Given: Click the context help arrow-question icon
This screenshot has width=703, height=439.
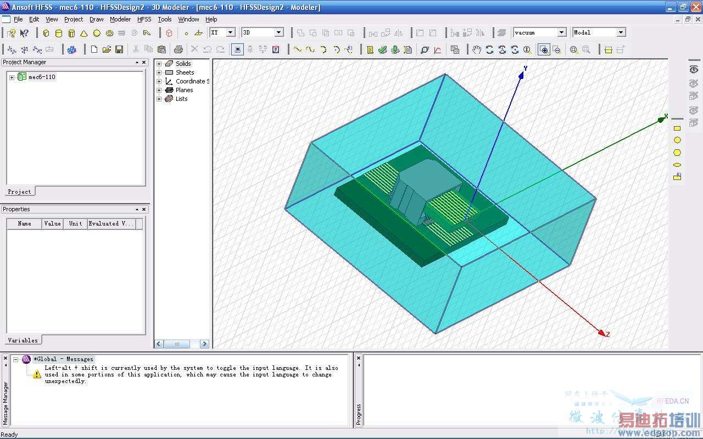Looking at the screenshot, I should (x=24, y=33).
